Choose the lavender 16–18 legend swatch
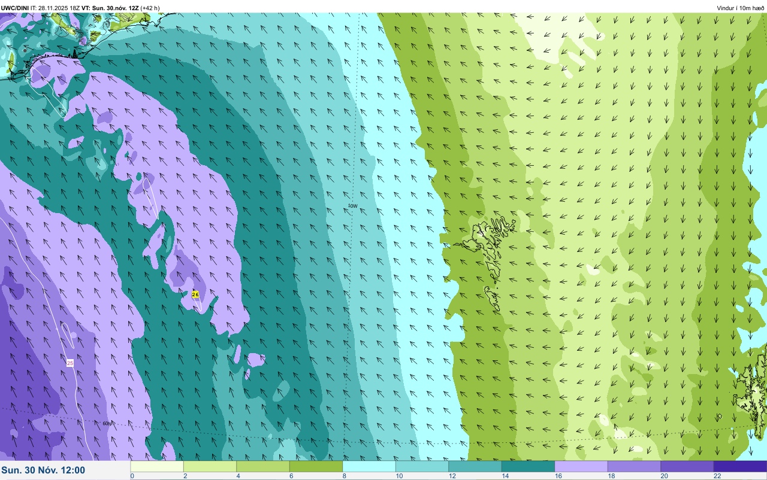The height and width of the screenshot is (480, 767). 581,466
